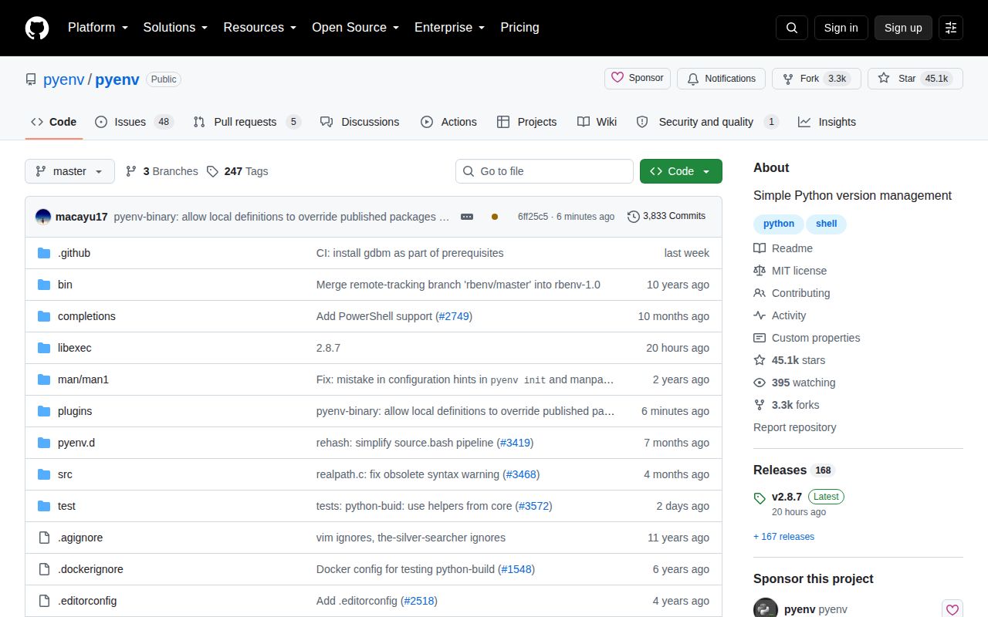Expand the Solutions menu

(x=175, y=27)
